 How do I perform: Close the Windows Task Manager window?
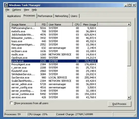134,5
